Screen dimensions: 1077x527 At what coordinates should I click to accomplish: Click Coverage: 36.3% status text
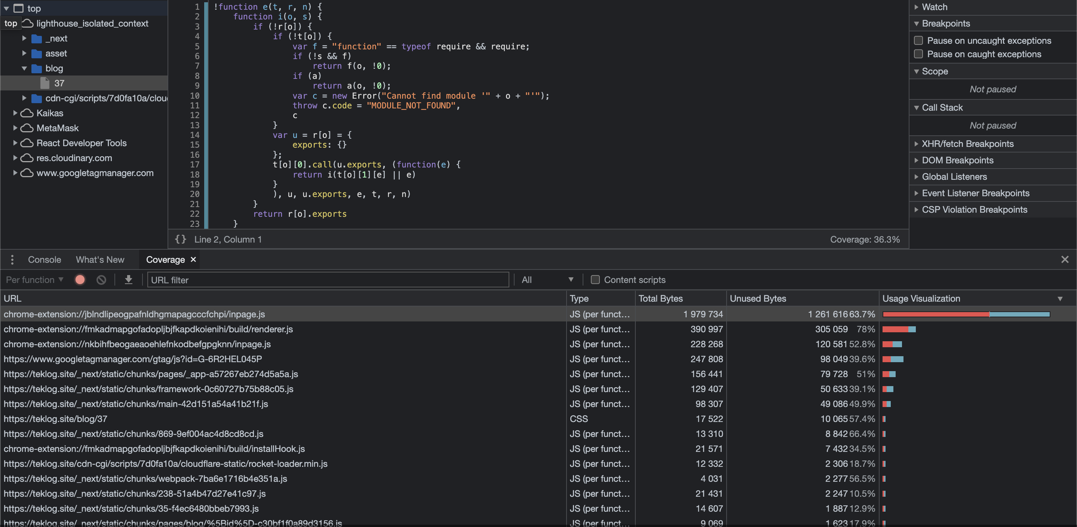(865, 240)
